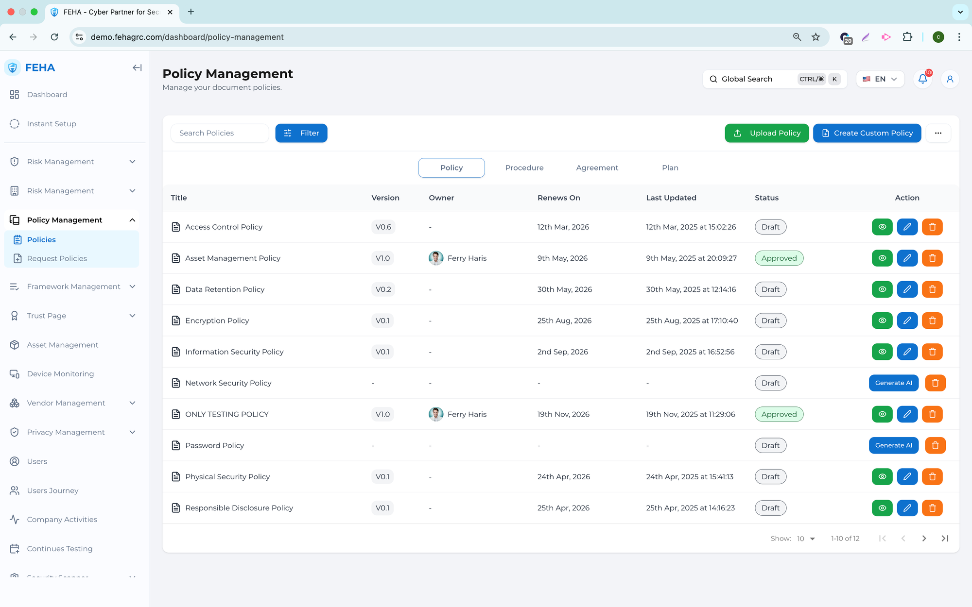Viewport: 972px width, 607px height.
Task: Edit the Access Control Policy
Action: [x=907, y=227]
